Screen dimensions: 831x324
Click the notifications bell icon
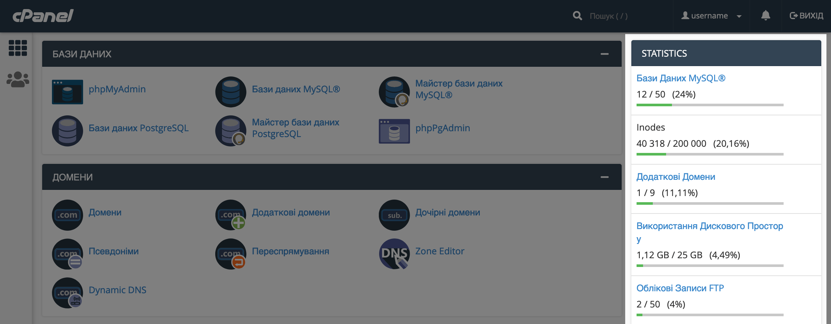pos(766,16)
